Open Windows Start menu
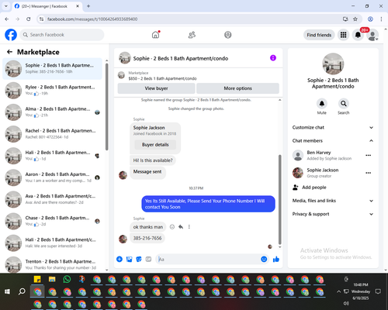 pyautogui.click(x=7, y=291)
